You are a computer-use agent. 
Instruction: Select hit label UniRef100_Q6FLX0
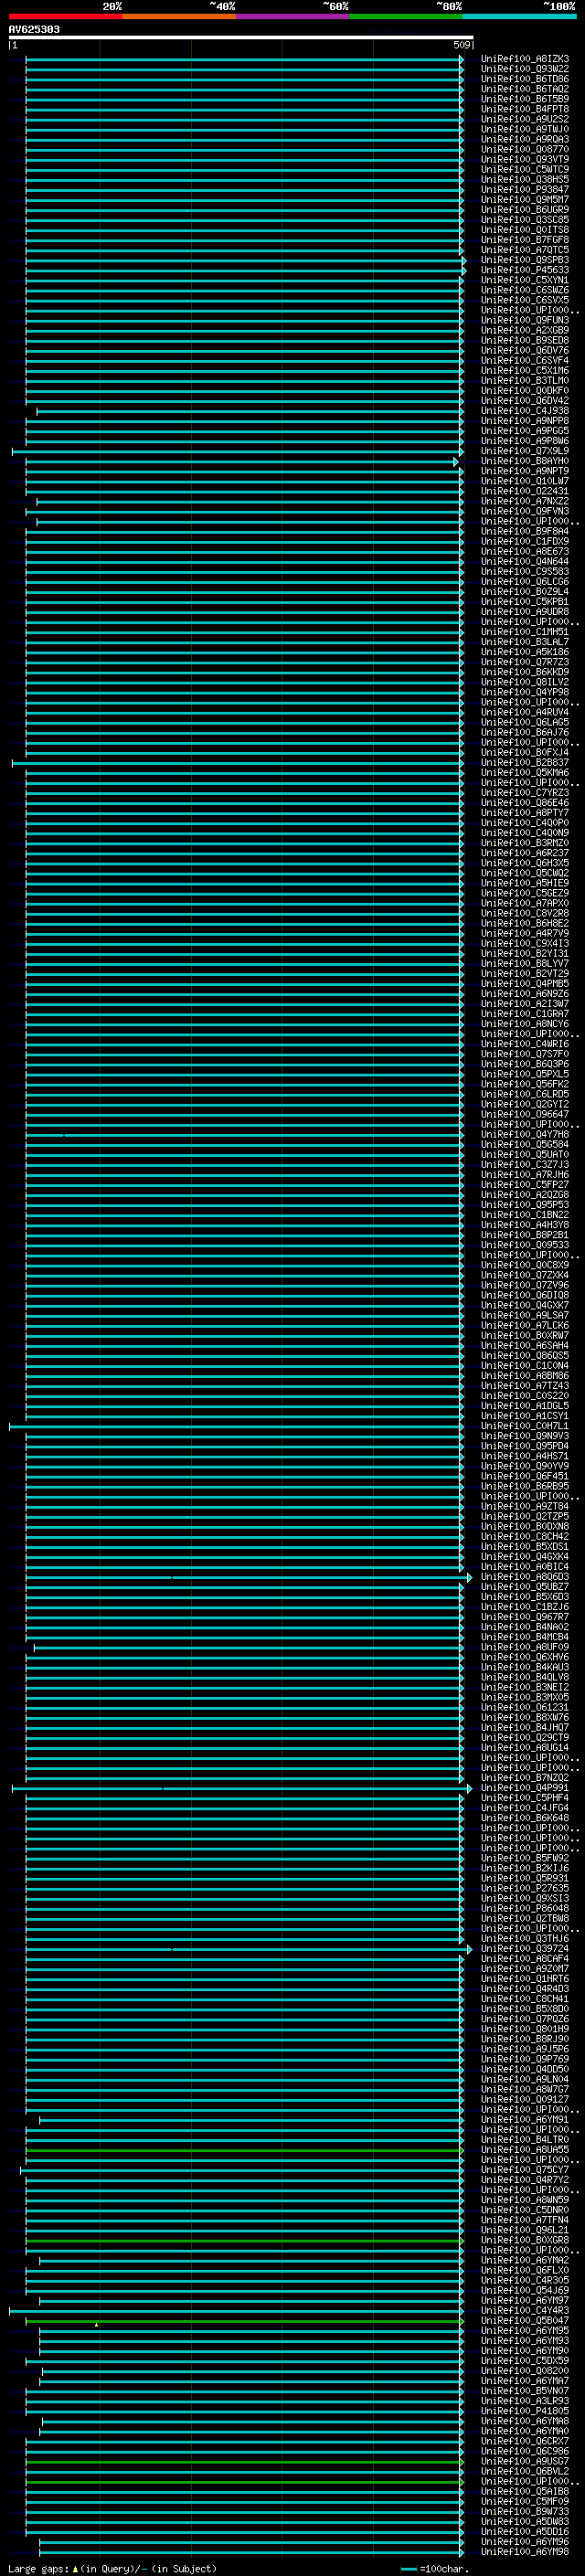525,2270
